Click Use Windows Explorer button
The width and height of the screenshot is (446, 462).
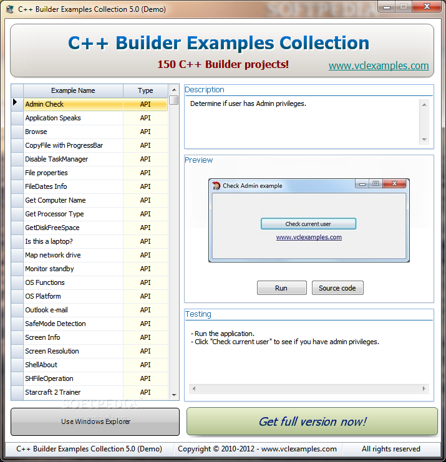tap(95, 421)
